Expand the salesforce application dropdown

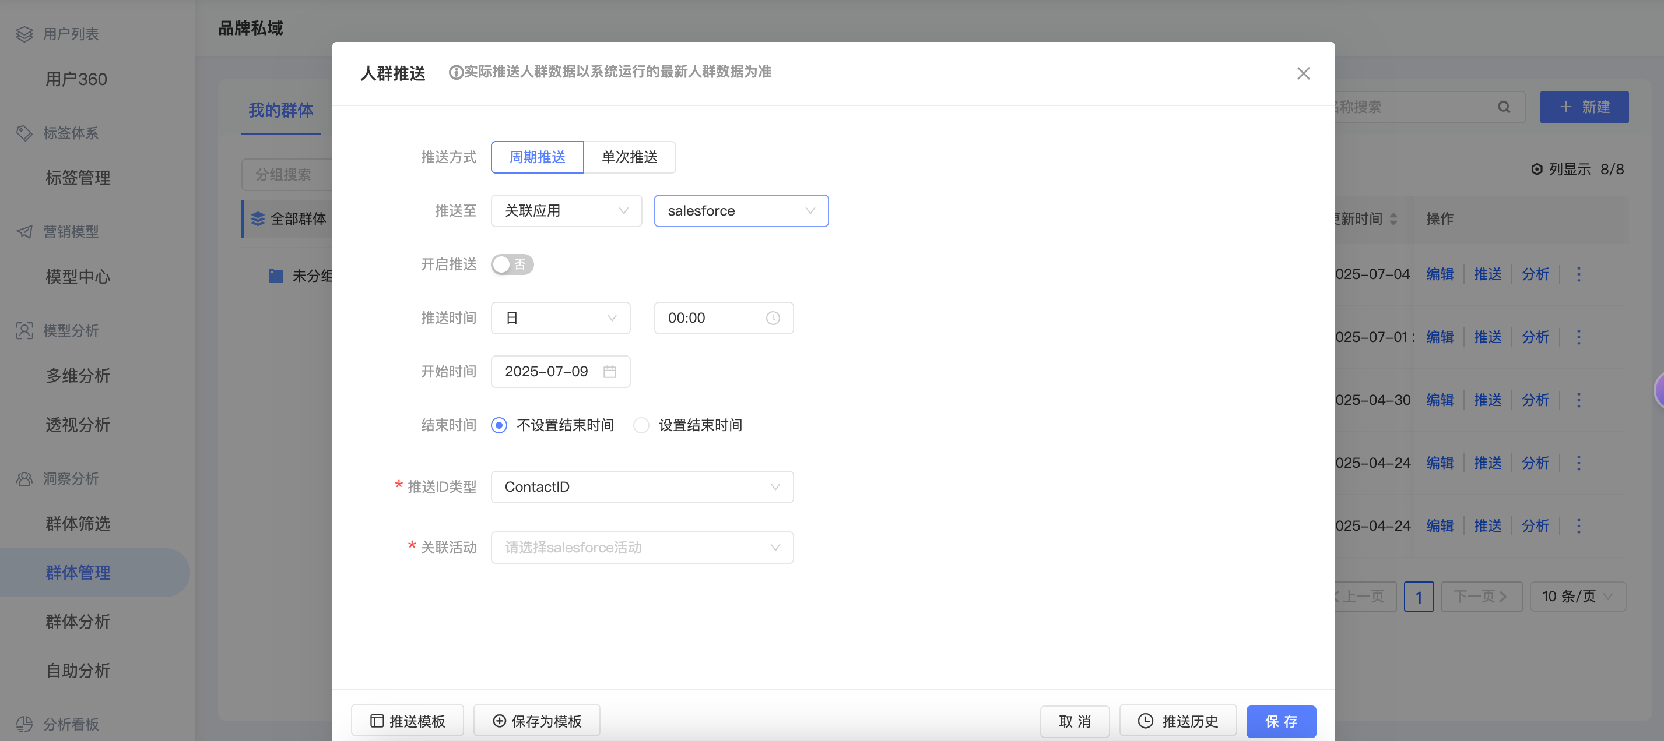[740, 211]
